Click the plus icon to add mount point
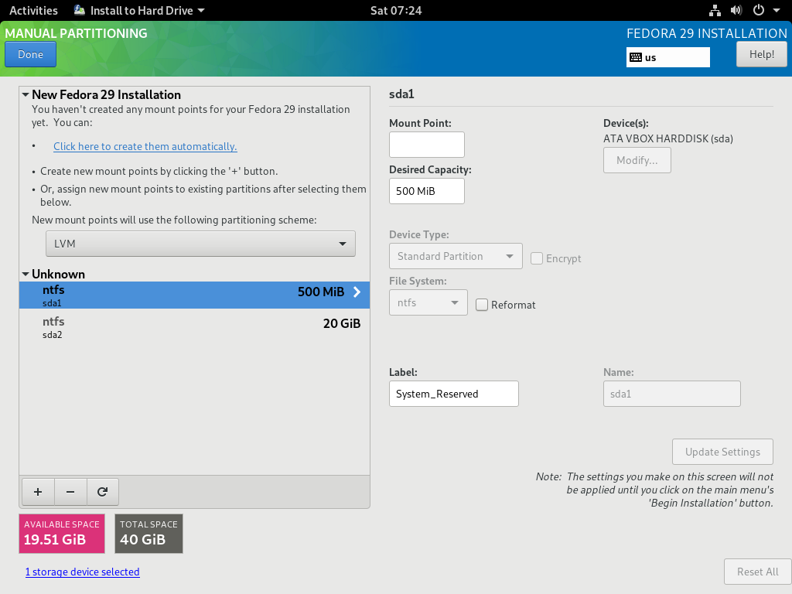Viewport: 792px width, 594px height. click(x=38, y=491)
